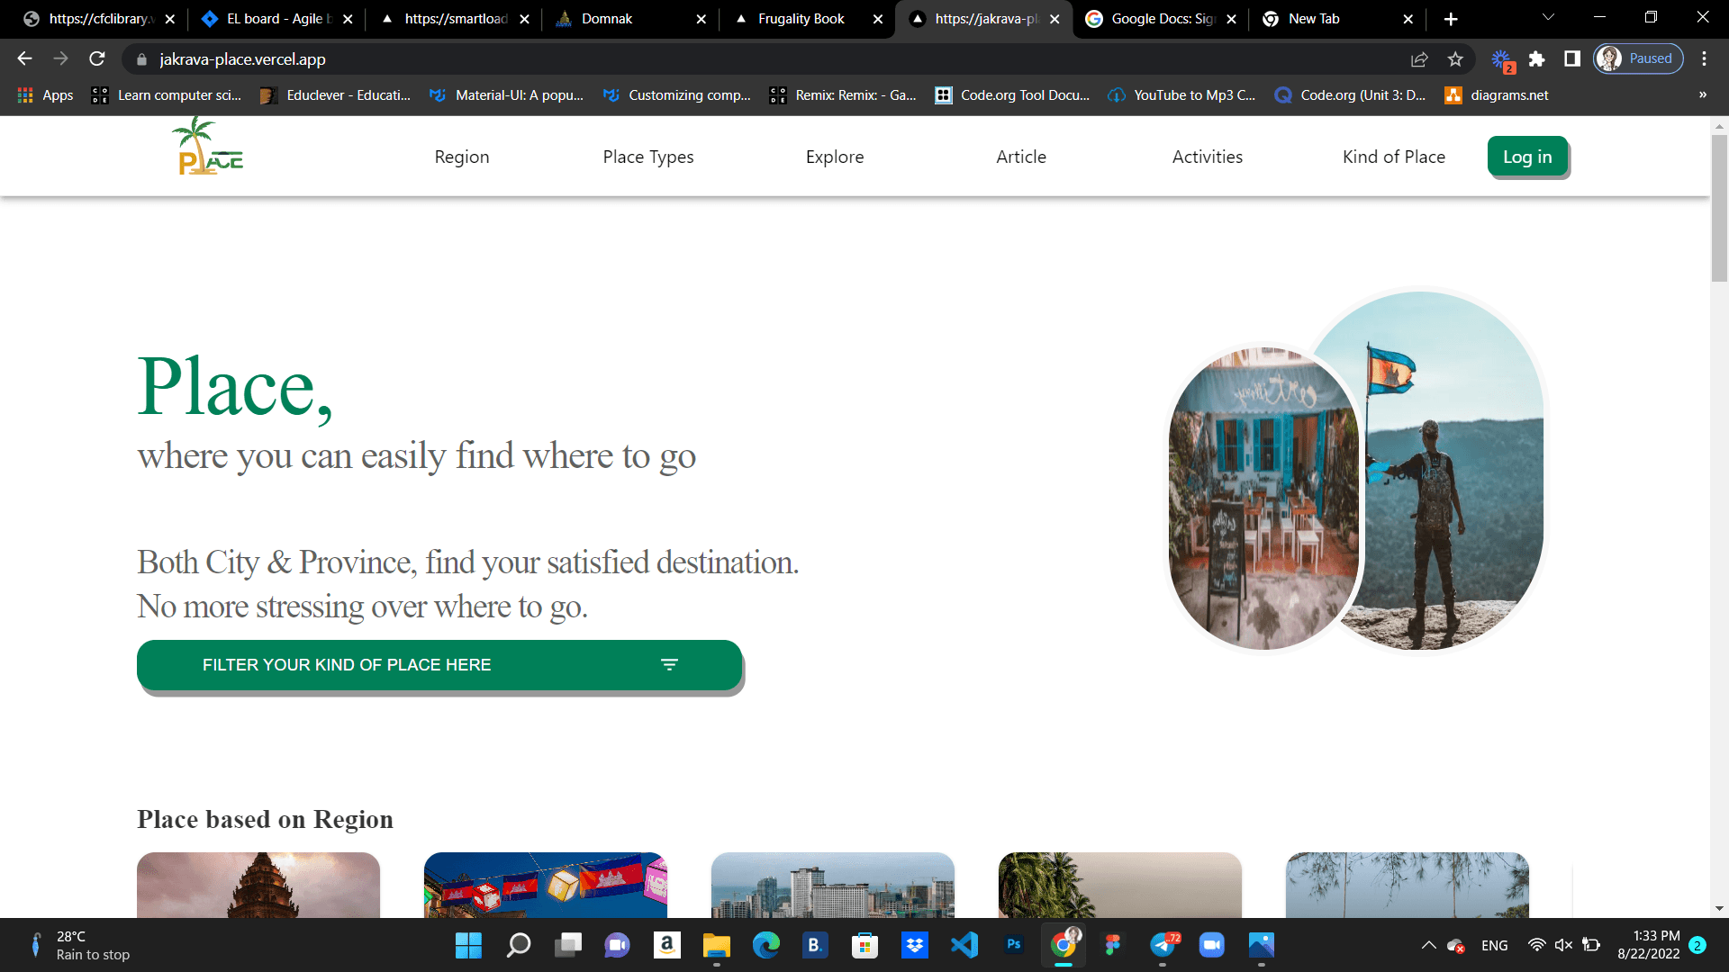The image size is (1729, 972).
Task: Click the page vertical scrollbar thumb
Action: pos(1719,208)
